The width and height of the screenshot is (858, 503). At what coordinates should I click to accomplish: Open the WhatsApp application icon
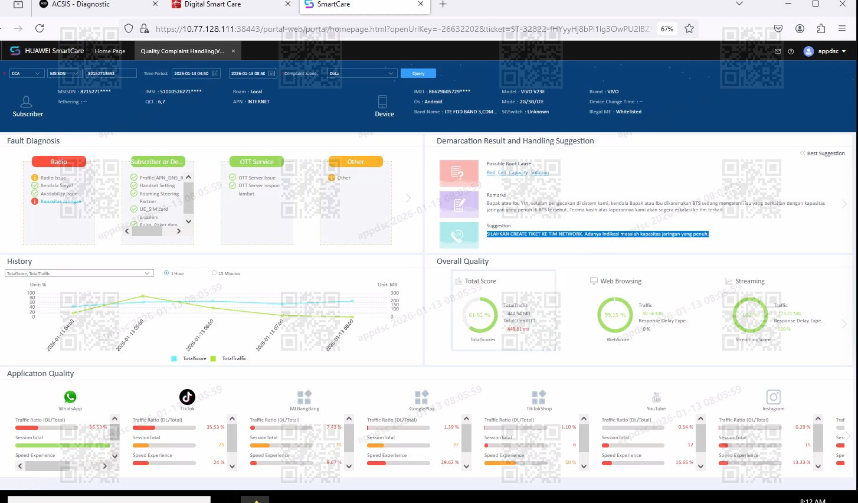pyautogui.click(x=70, y=397)
